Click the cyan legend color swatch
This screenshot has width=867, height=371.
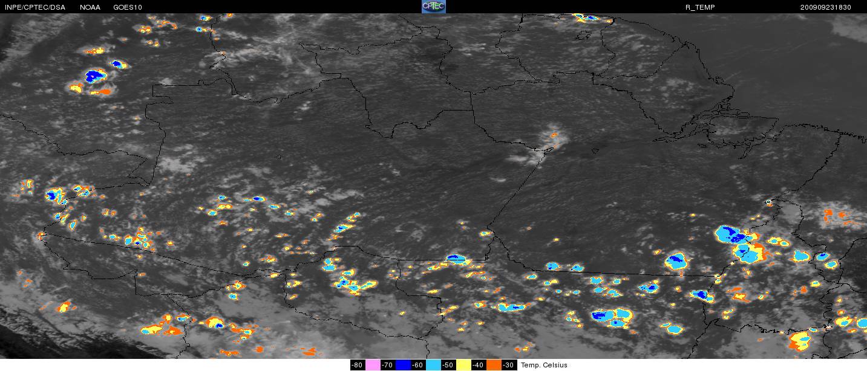(433, 365)
